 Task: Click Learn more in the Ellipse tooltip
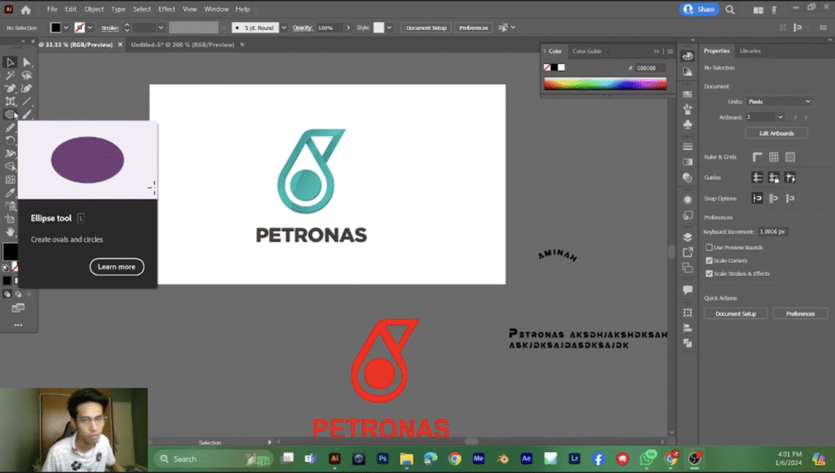point(117,267)
